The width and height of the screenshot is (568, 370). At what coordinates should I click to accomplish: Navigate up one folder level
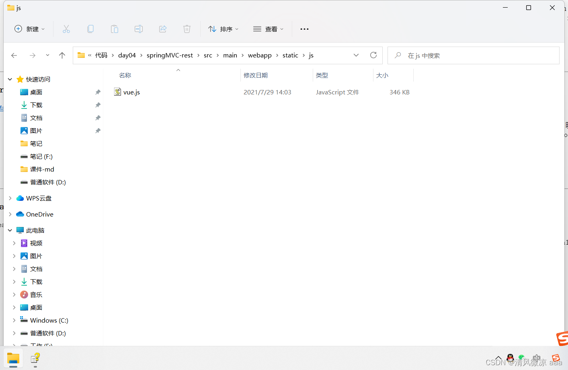pyautogui.click(x=62, y=55)
